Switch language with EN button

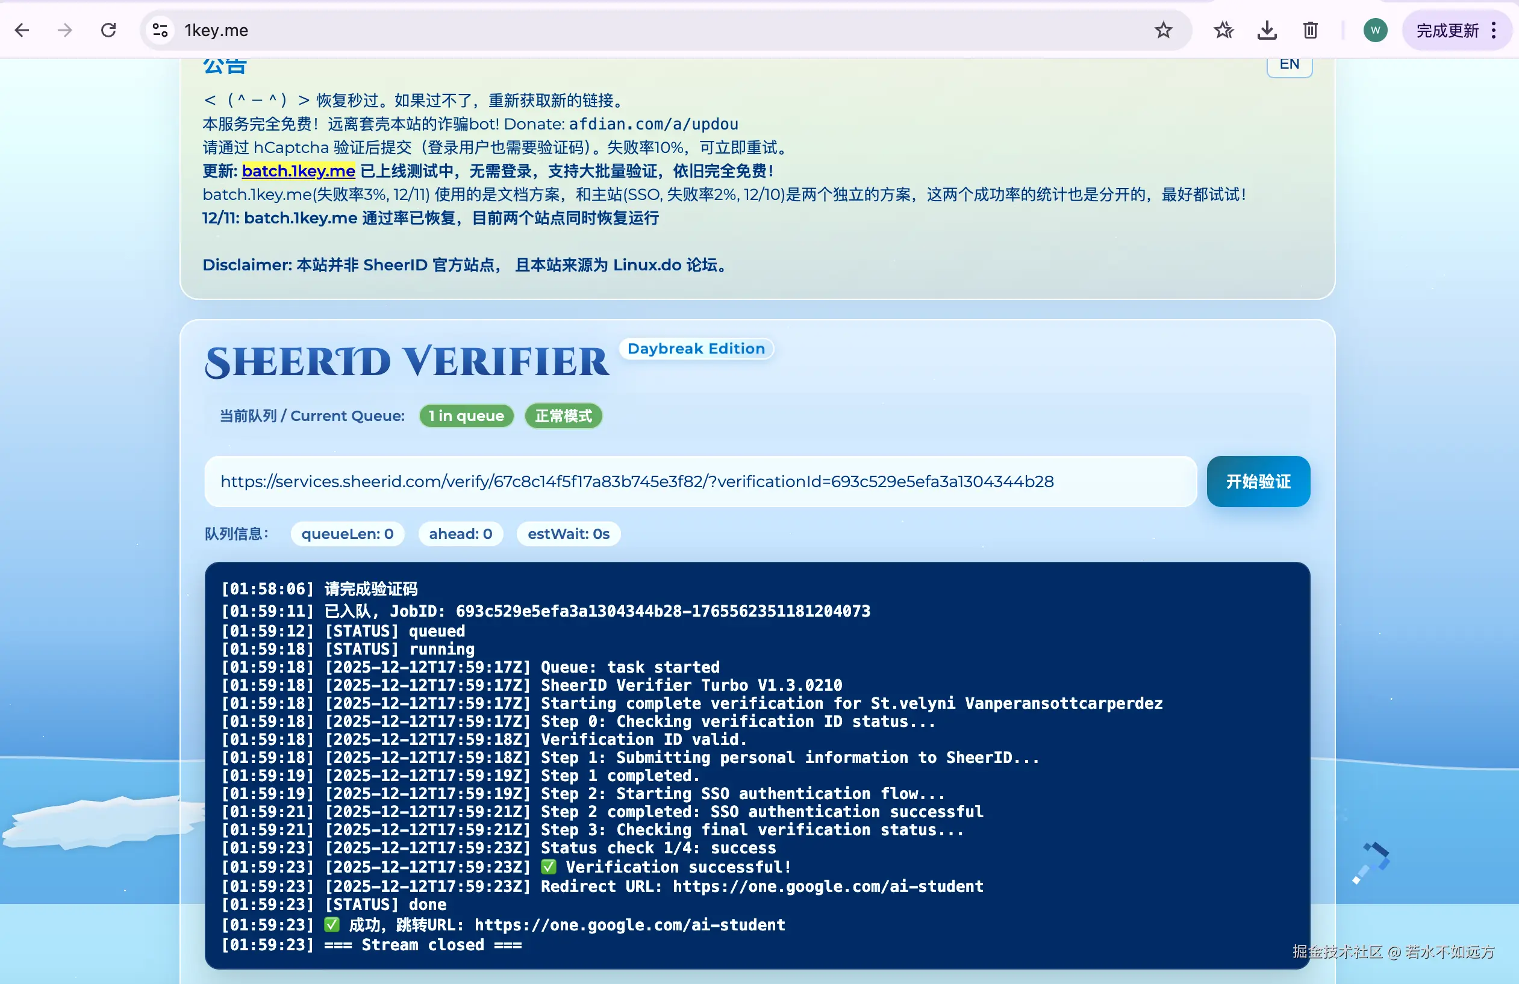pos(1288,64)
